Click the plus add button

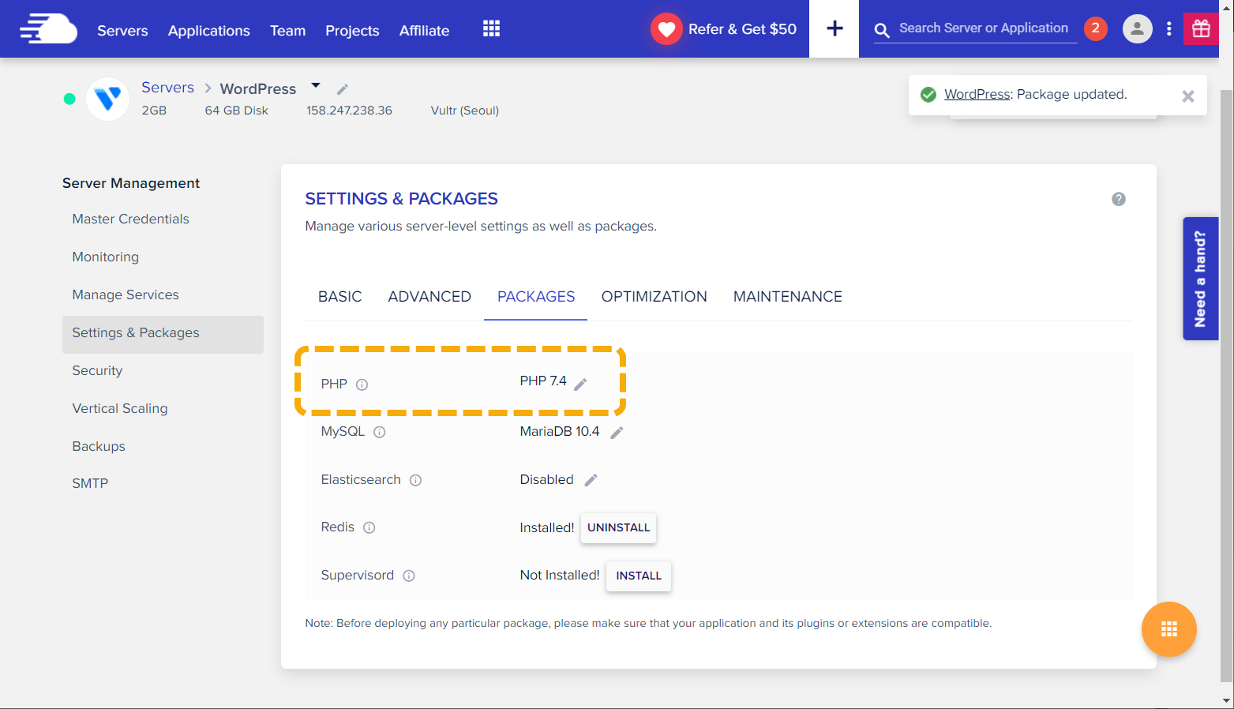pyautogui.click(x=835, y=29)
